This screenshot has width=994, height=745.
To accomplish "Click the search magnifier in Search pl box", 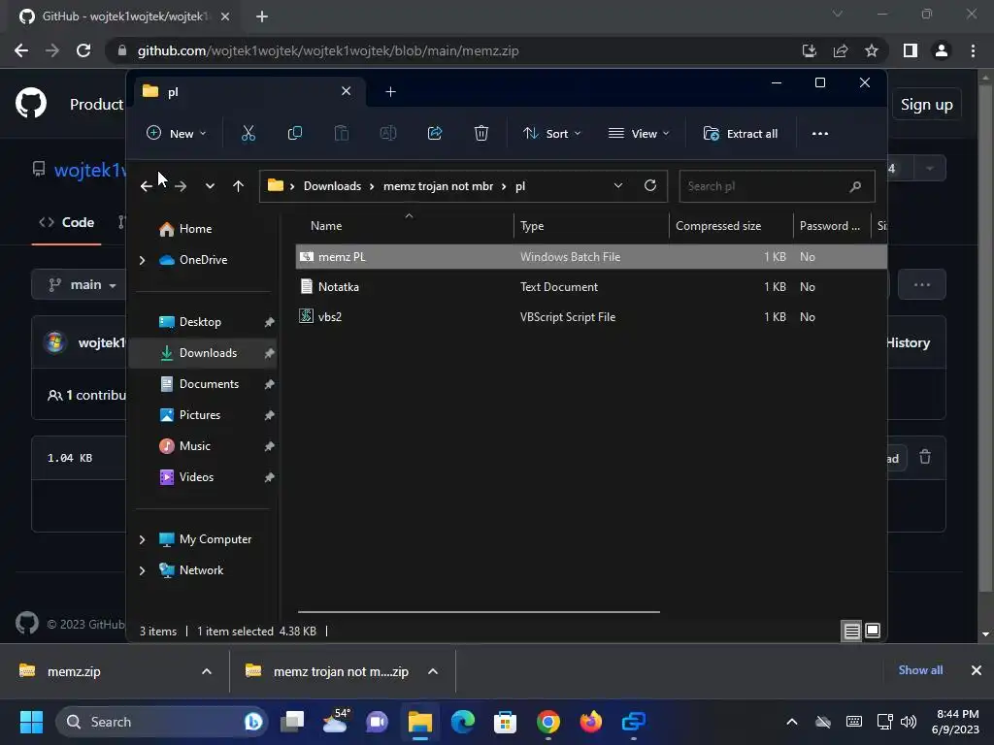I will (855, 186).
